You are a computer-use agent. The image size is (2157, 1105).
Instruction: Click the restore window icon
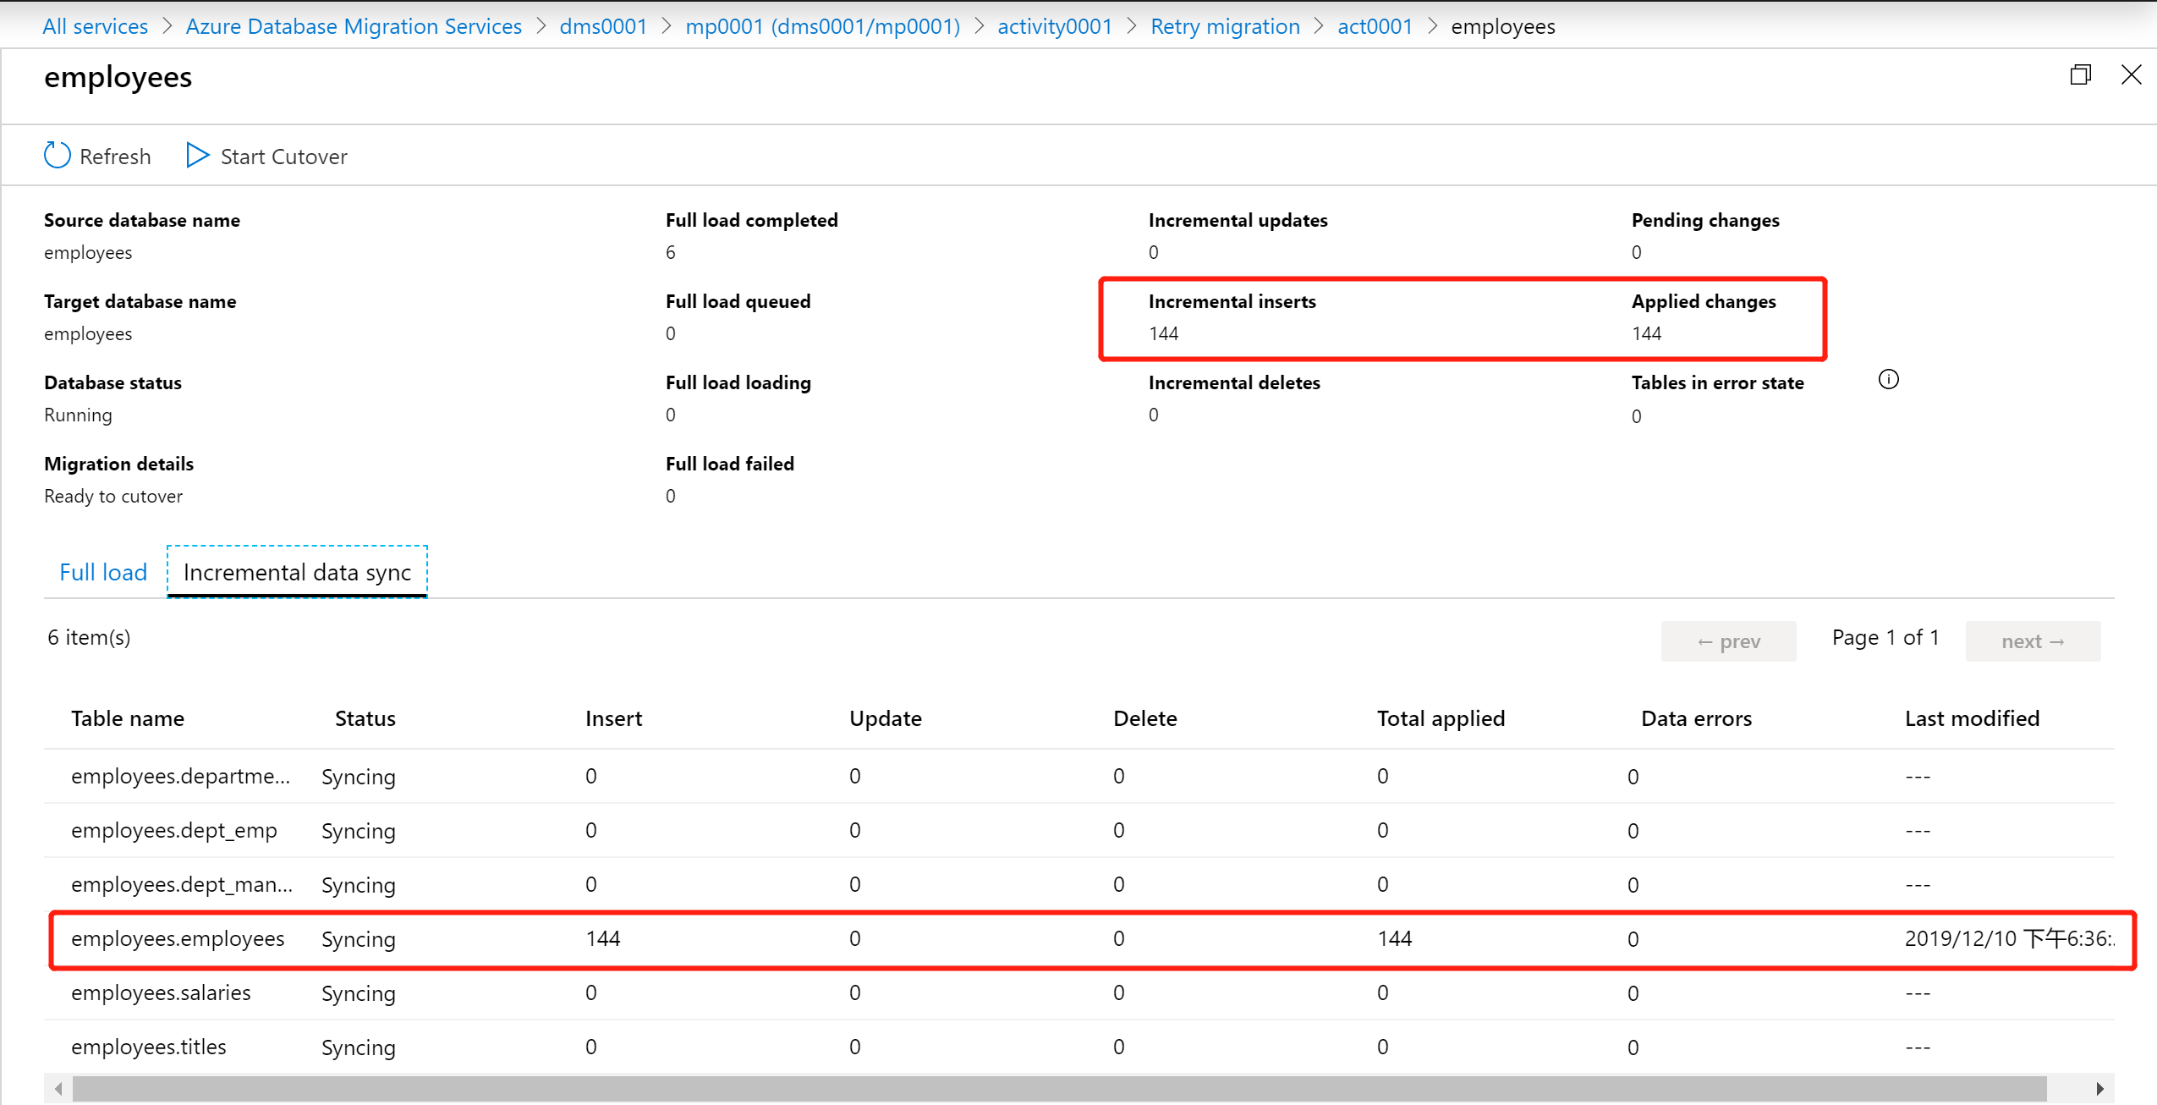(x=2080, y=75)
